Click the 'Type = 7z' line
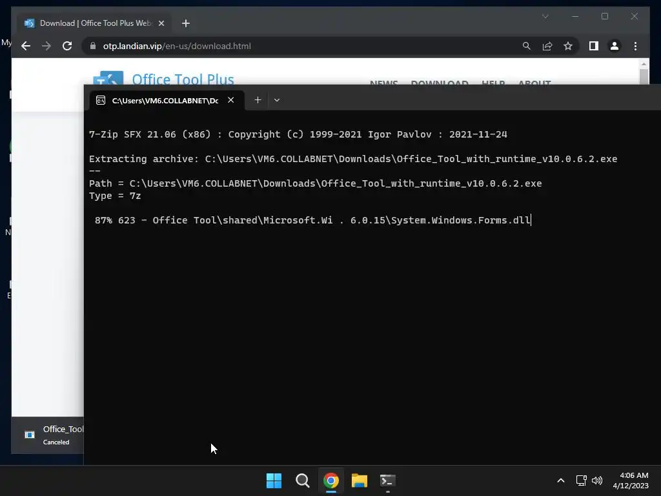This screenshot has height=496, width=661. [x=115, y=196]
